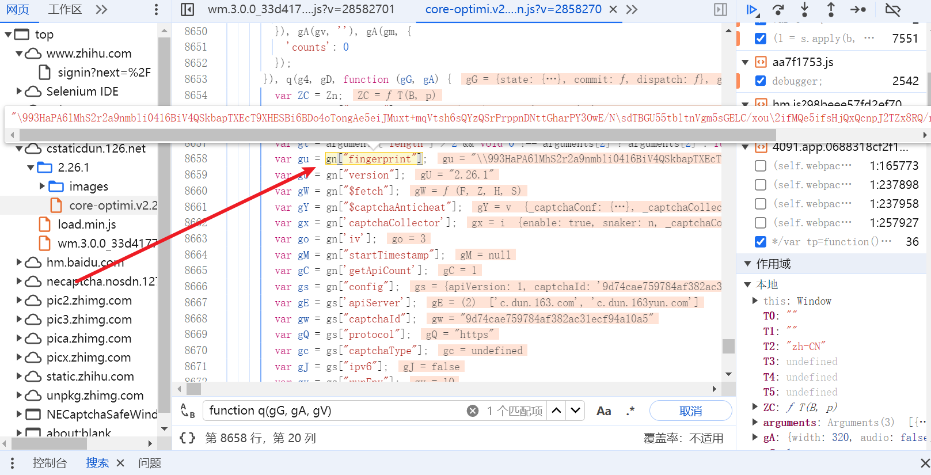Image resolution: width=931 pixels, height=475 pixels.
Task: Clear the search field text
Action: tap(473, 411)
